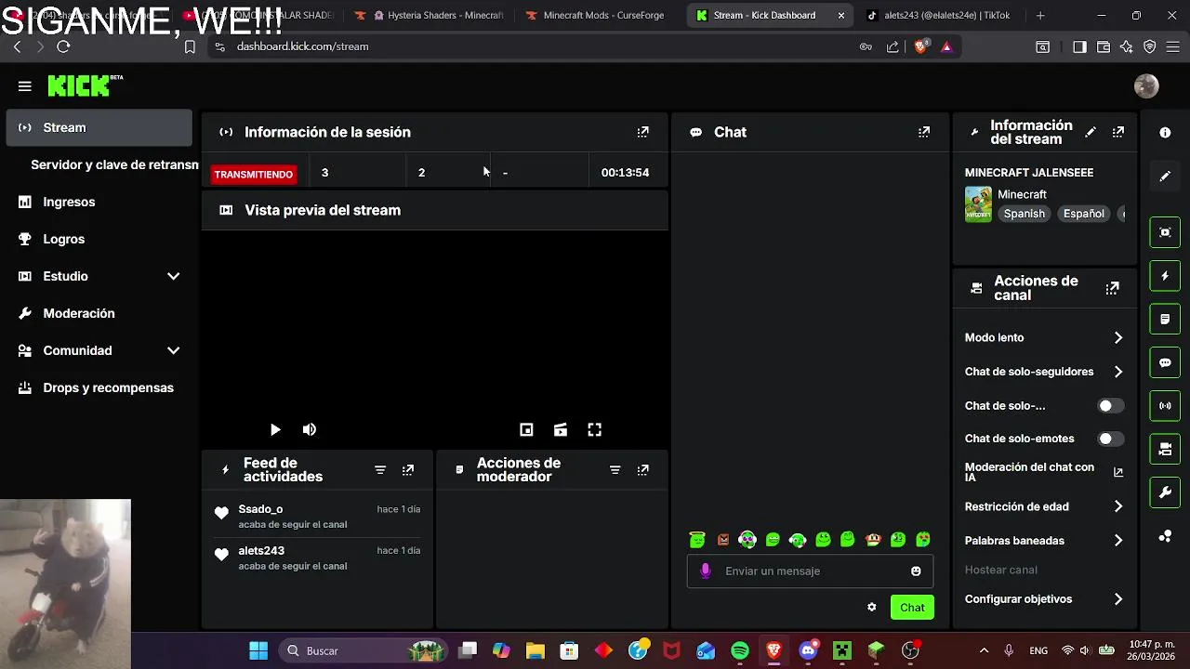Open Spotify from the taskbar

click(740, 650)
